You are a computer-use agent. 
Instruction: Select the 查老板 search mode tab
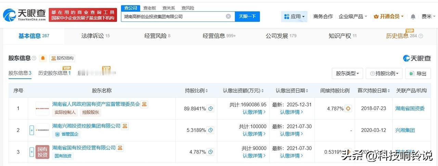(x=150, y=8)
